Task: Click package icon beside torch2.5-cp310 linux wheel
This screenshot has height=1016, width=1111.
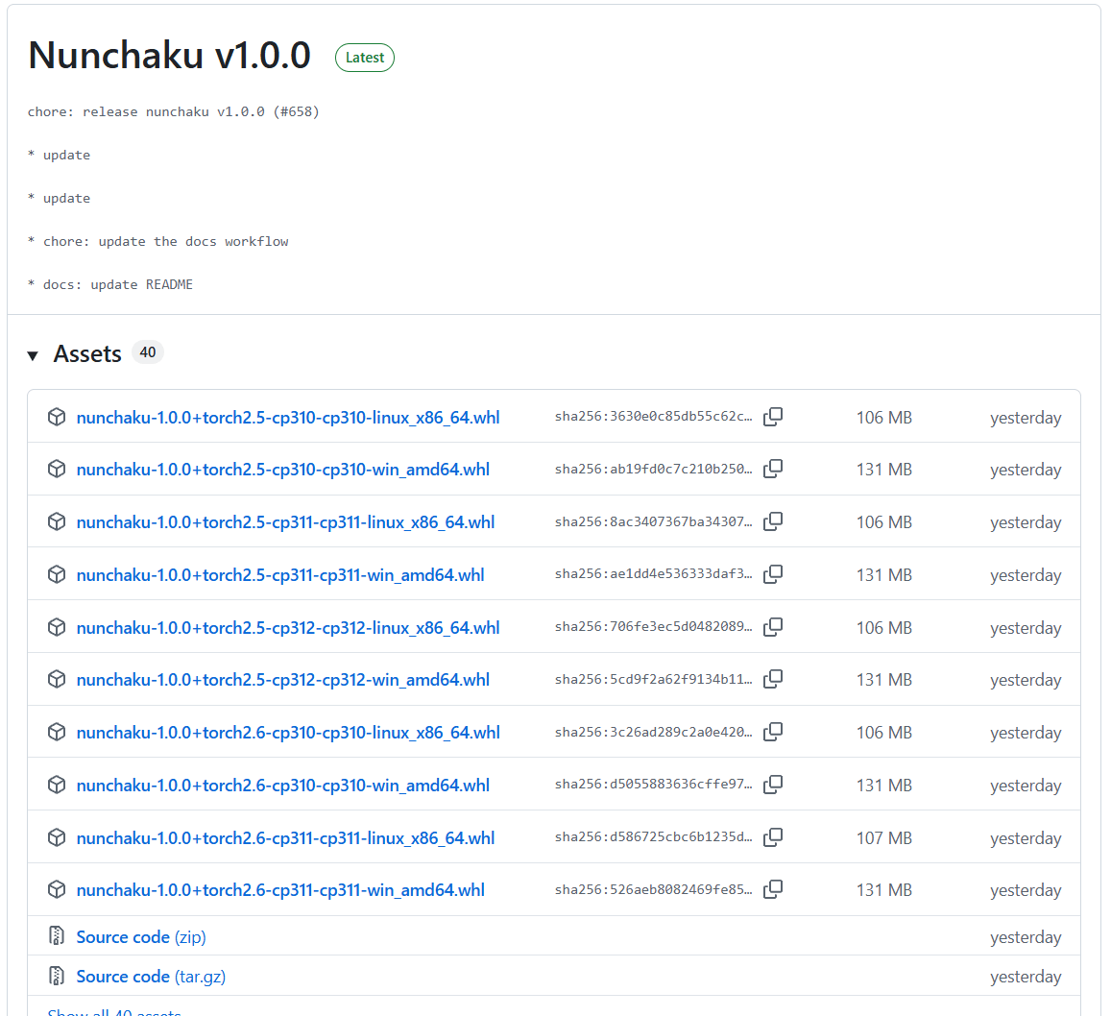Action: coord(57,417)
